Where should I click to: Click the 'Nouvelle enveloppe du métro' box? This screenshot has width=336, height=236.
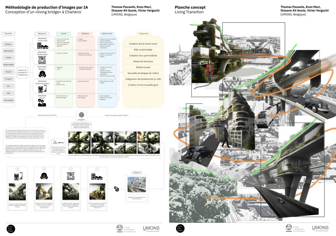143,73
